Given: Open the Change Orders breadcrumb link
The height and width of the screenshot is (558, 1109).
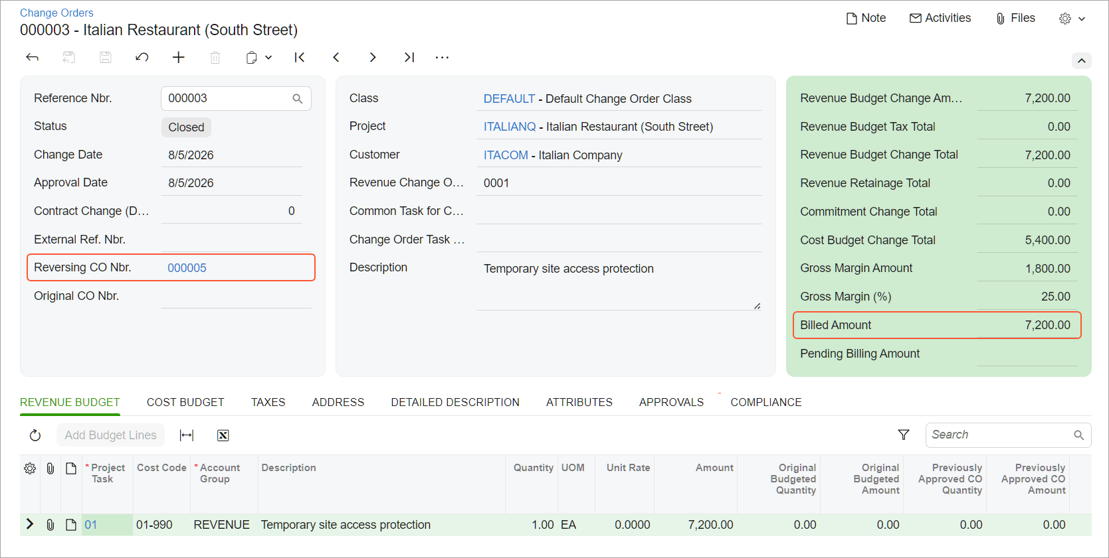Looking at the screenshot, I should point(56,13).
